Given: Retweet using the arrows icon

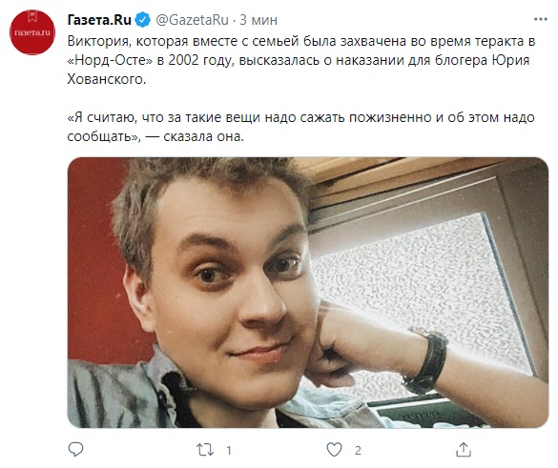Looking at the screenshot, I should 205,450.
